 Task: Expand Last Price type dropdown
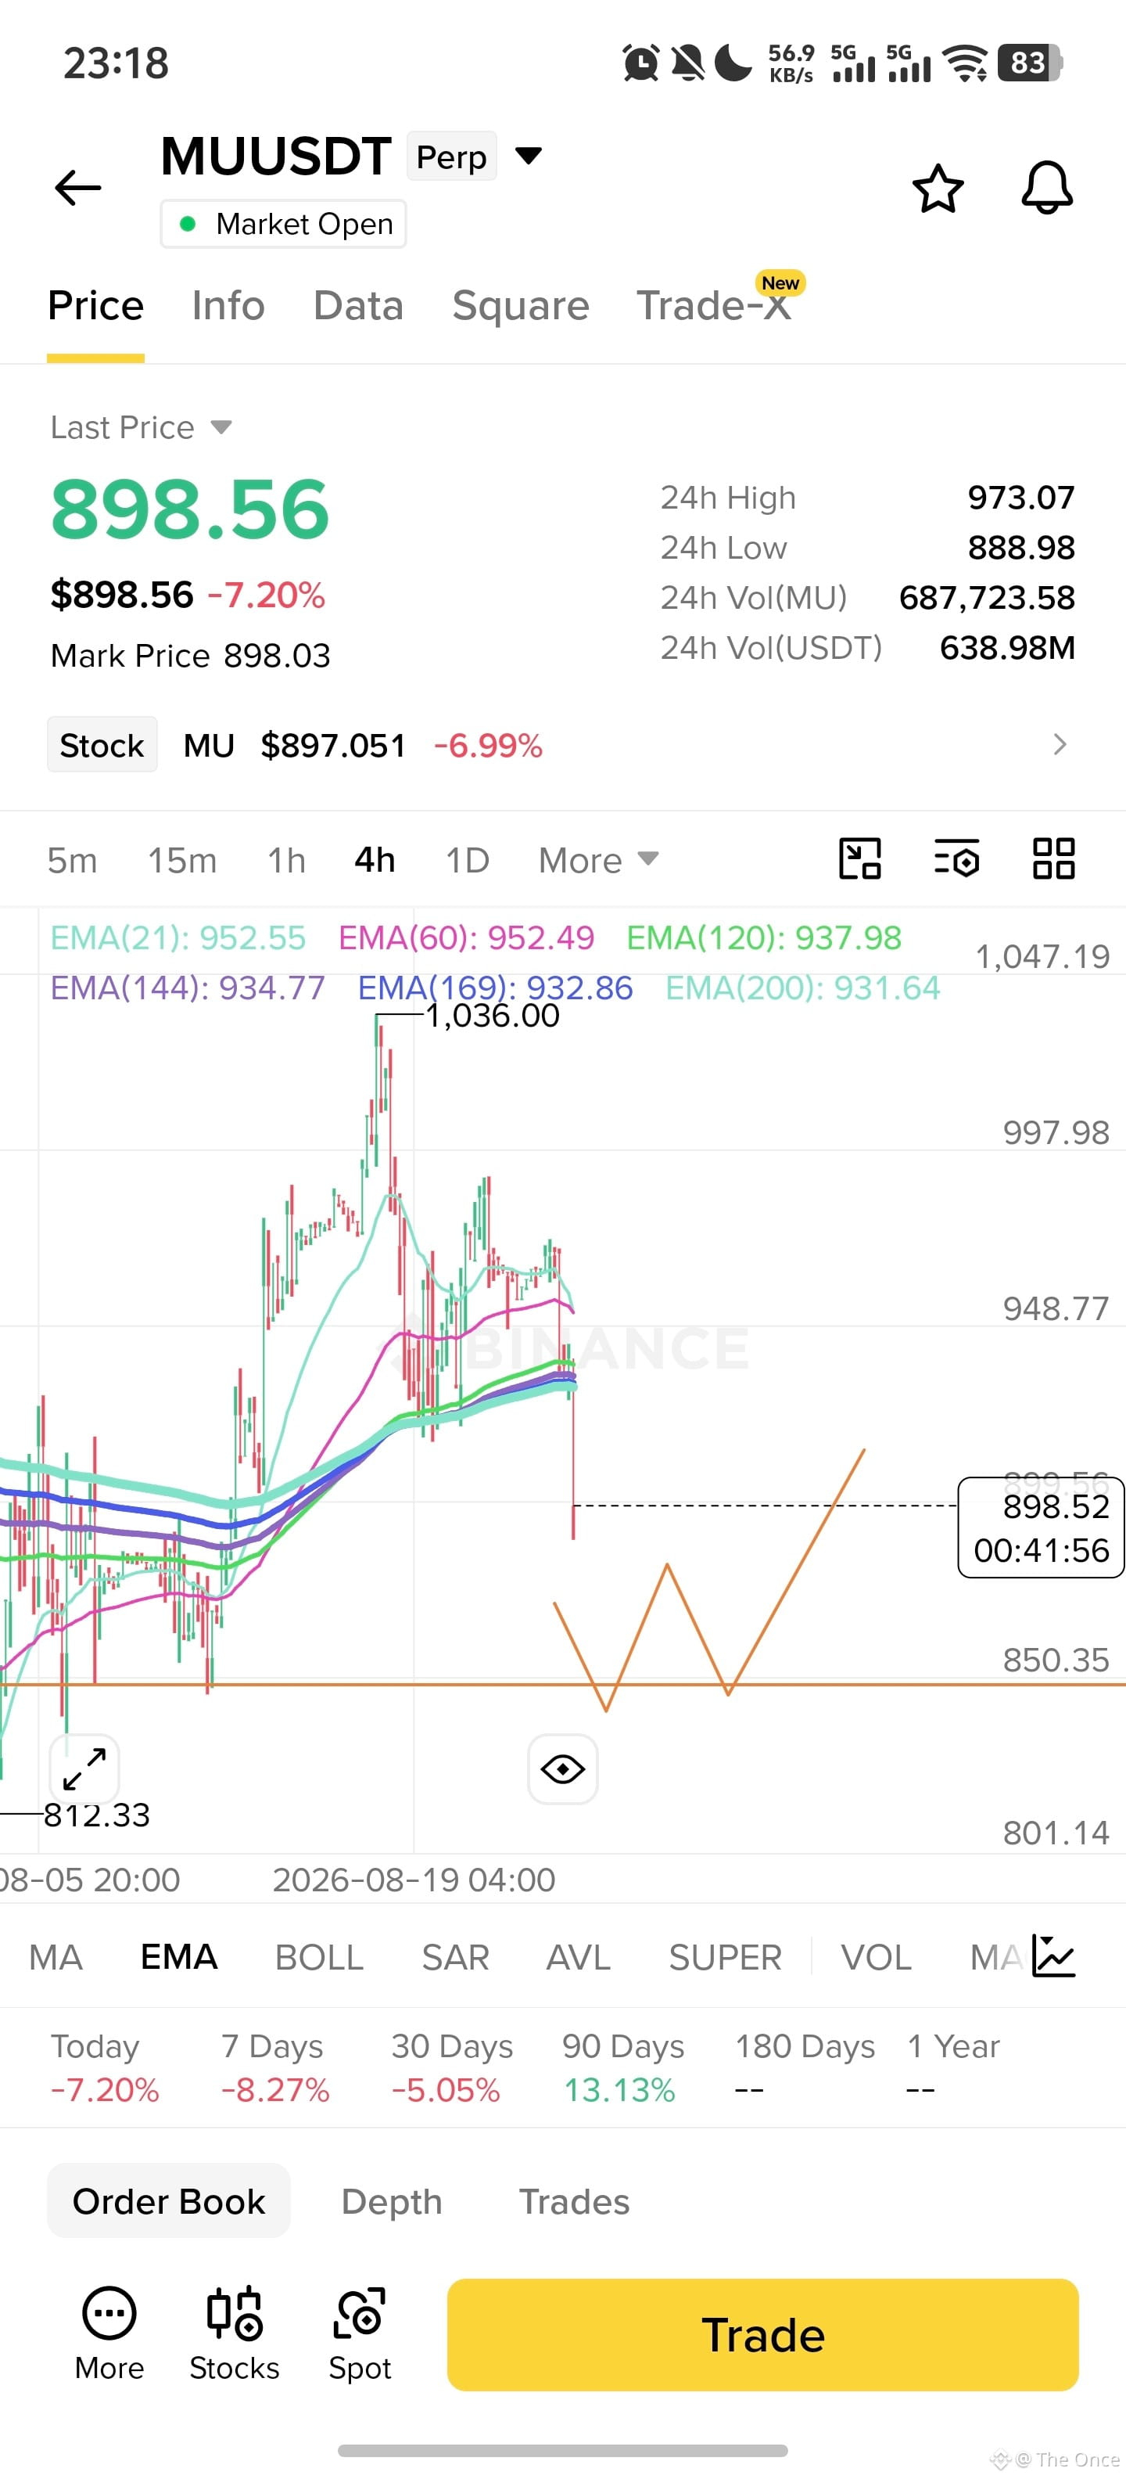click(x=221, y=427)
